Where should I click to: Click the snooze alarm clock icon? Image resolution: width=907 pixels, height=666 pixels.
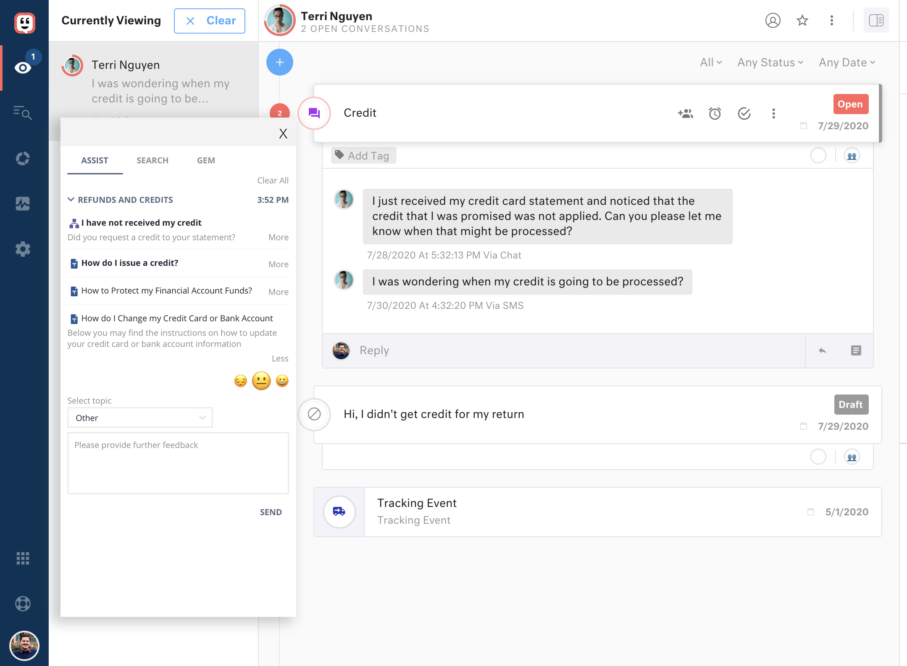point(715,113)
